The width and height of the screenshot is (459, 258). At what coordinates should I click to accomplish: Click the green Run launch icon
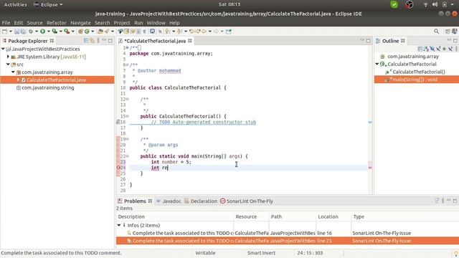point(43,32)
